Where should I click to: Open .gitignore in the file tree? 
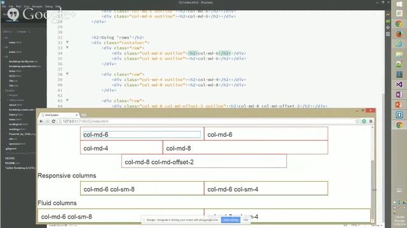tap(11, 149)
